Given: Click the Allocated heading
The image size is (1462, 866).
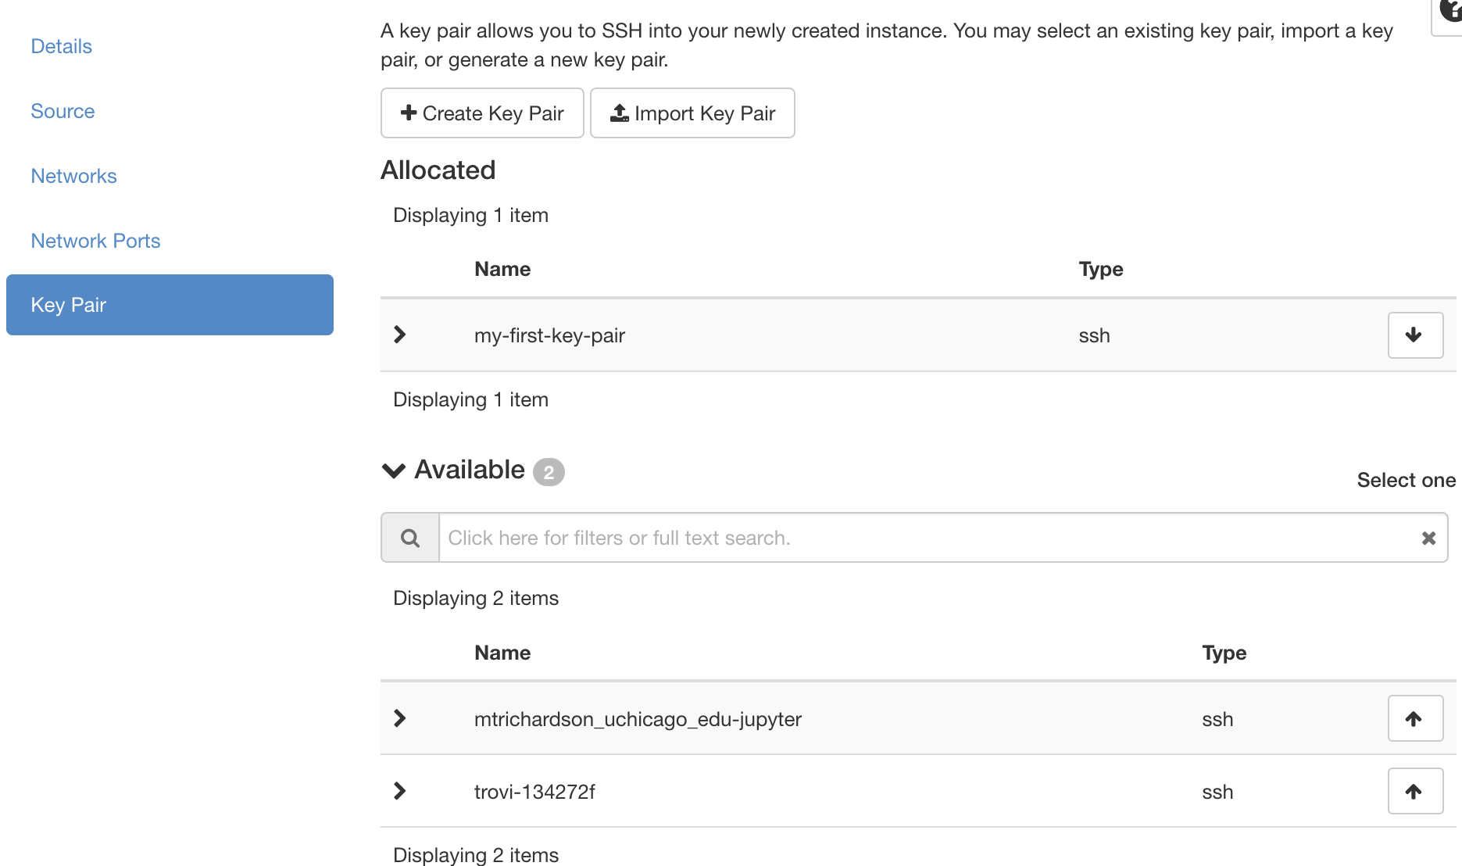Looking at the screenshot, I should click(x=438, y=170).
